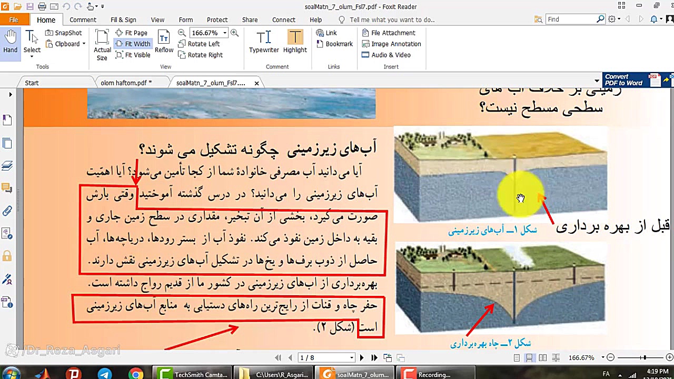Focus the Find search field

(x=571, y=19)
